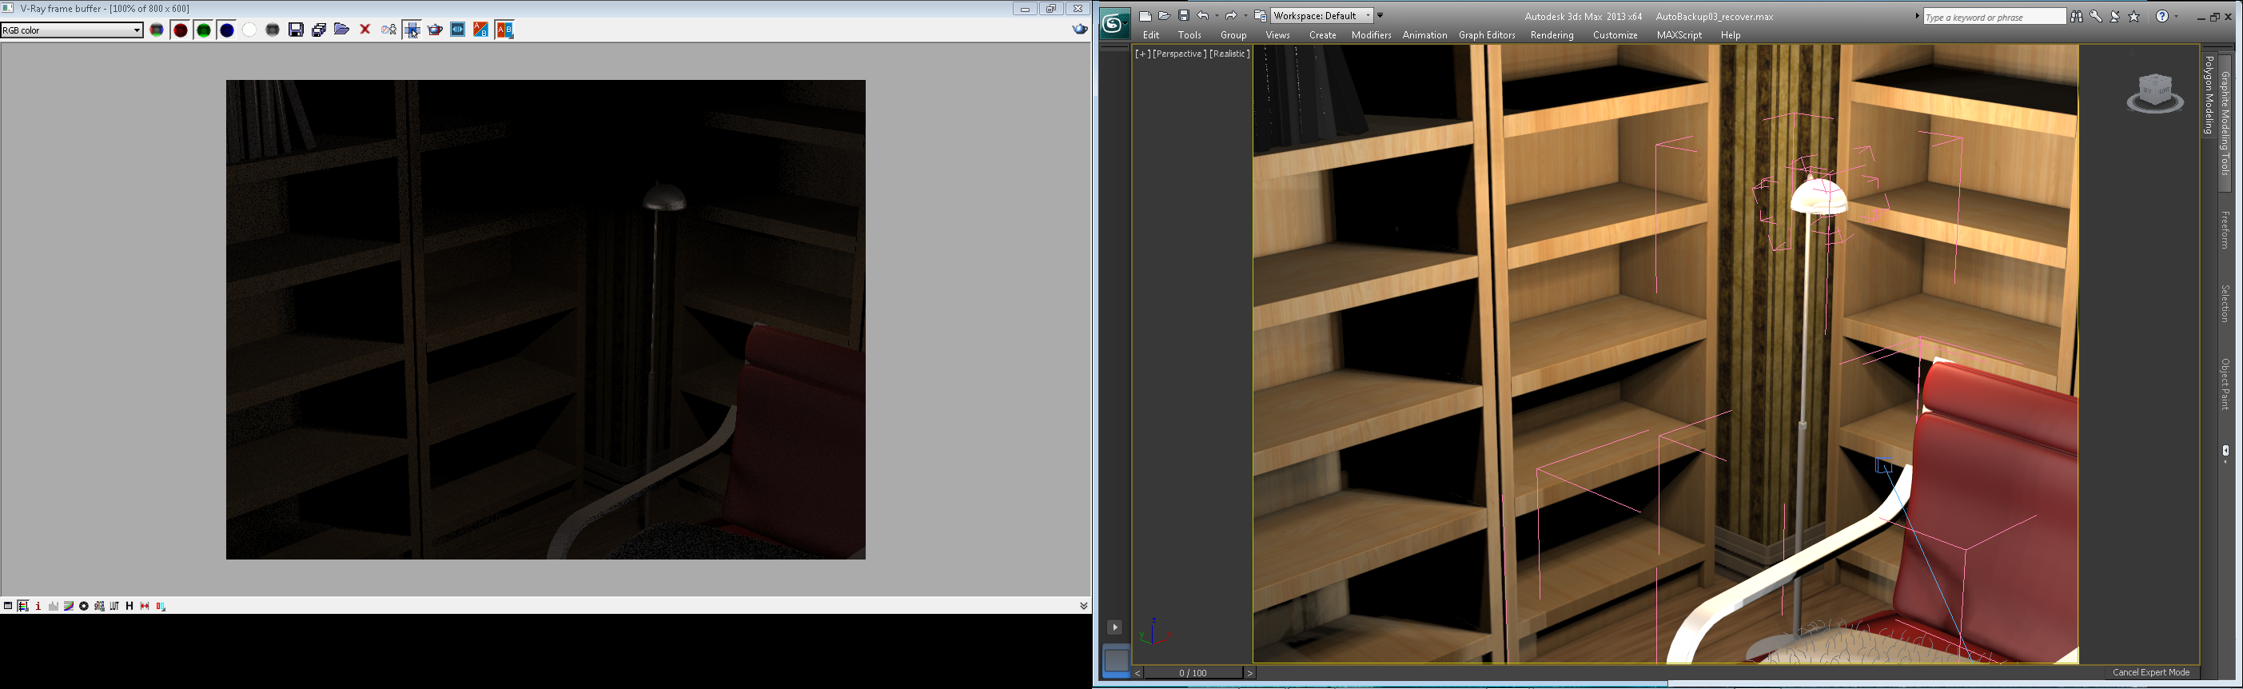Image resolution: width=2243 pixels, height=689 pixels.
Task: Click the 3ds Max application logo button
Action: point(1114,23)
